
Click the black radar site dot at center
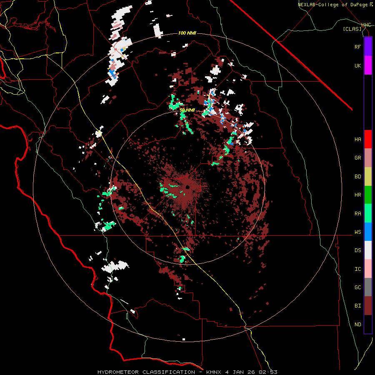(x=187, y=187)
